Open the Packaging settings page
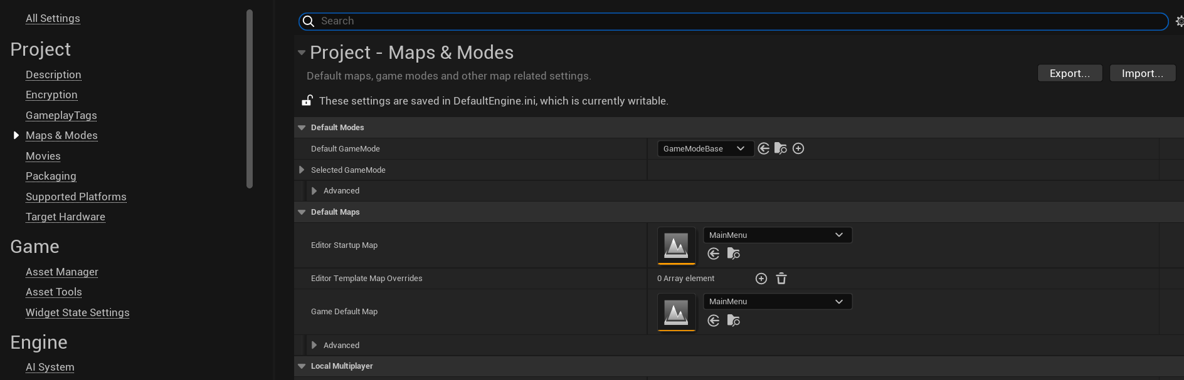Screen dimensions: 1184x380 (x=51, y=176)
